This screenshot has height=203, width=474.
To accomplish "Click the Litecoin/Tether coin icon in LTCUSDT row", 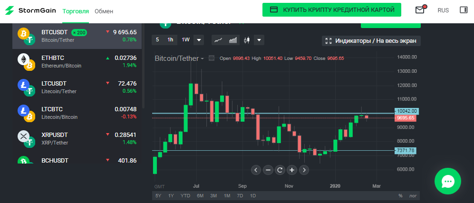I will click(27, 88).
